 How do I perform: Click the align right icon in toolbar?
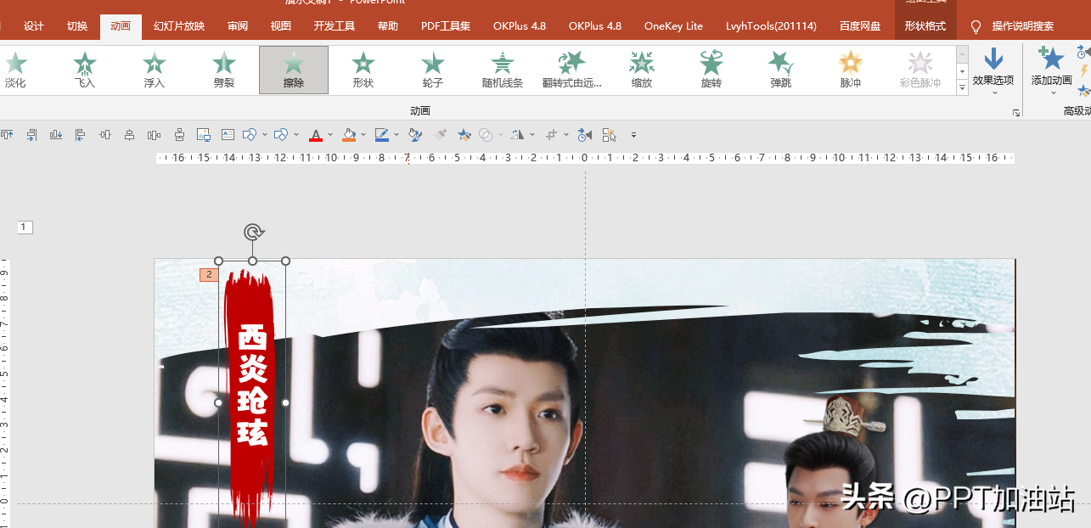[31, 134]
